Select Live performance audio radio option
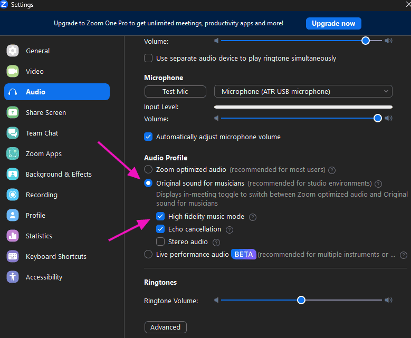 pos(148,254)
